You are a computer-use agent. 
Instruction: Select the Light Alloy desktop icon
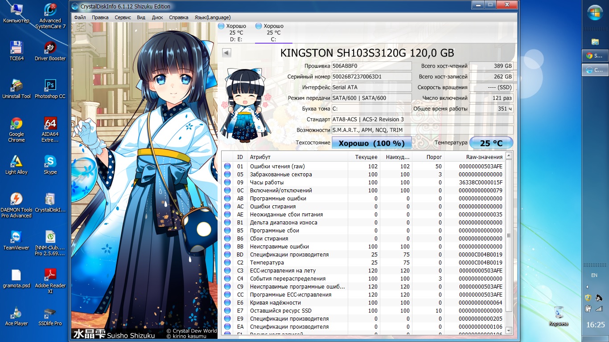(16, 164)
